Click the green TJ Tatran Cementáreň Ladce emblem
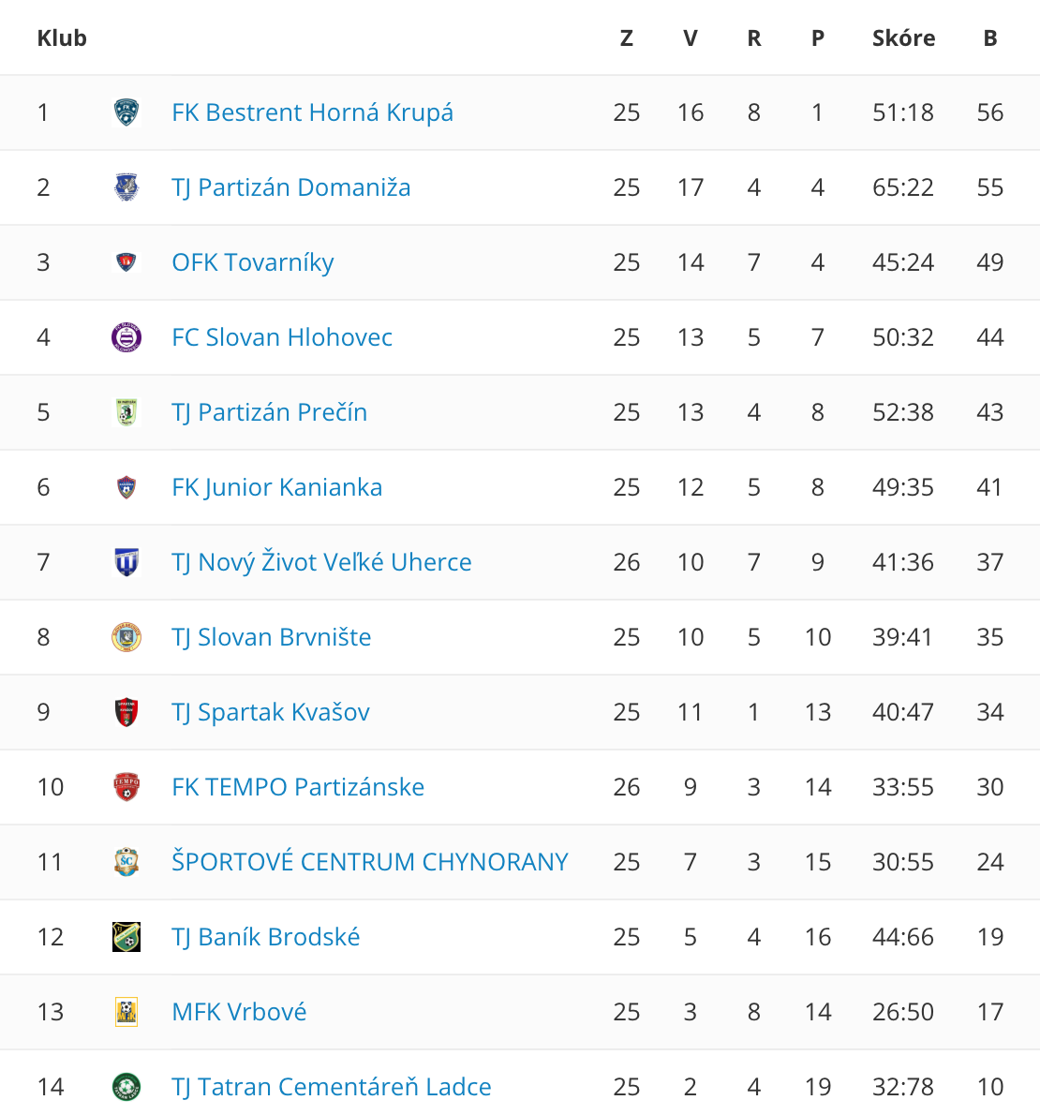This screenshot has height=1115, width=1040. (x=126, y=1087)
